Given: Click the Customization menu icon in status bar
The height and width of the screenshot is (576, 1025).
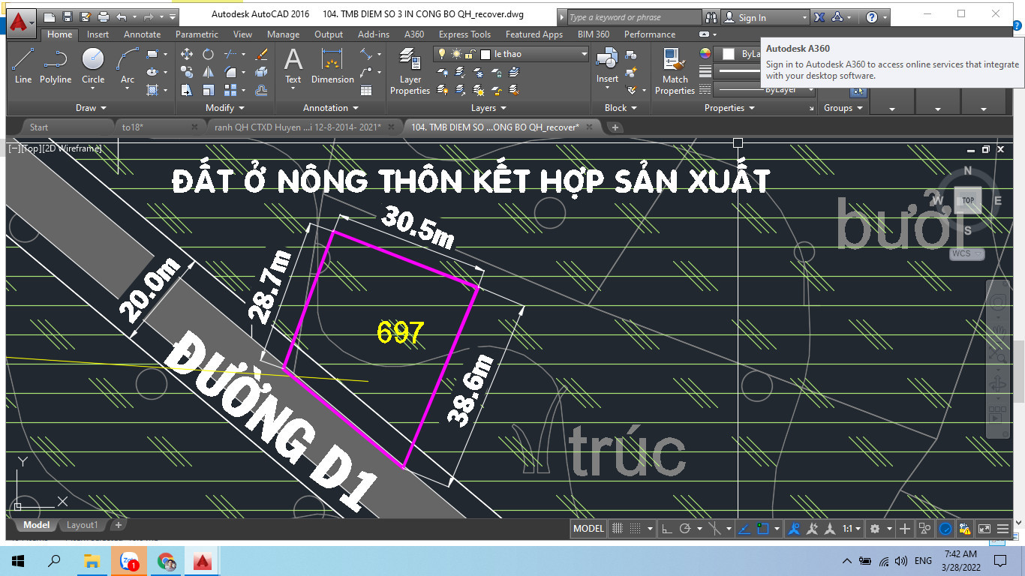Looking at the screenshot, I should point(1003,529).
